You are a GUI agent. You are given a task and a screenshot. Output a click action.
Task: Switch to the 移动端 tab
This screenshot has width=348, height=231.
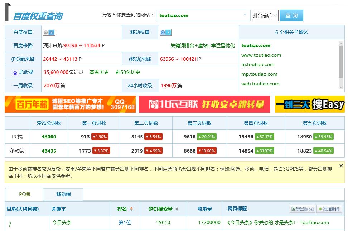pyautogui.click(x=63, y=194)
